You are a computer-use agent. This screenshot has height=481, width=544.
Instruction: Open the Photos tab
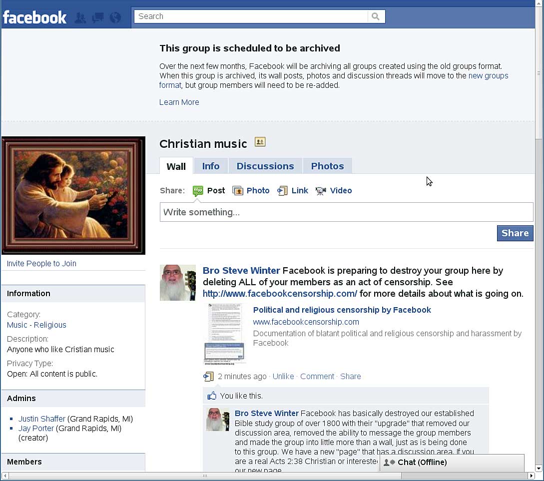click(x=327, y=166)
